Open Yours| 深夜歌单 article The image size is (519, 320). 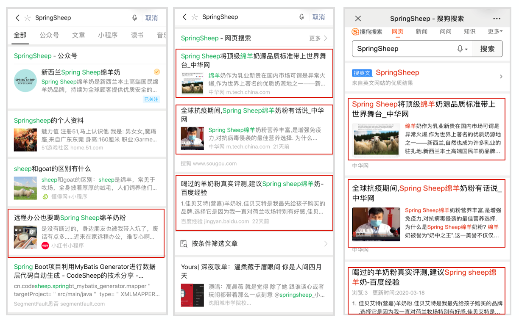254,284
